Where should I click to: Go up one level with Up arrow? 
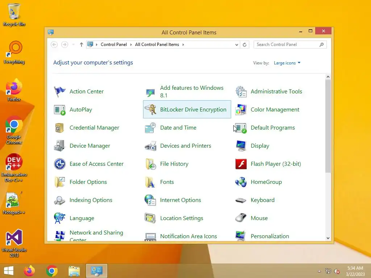click(82, 45)
